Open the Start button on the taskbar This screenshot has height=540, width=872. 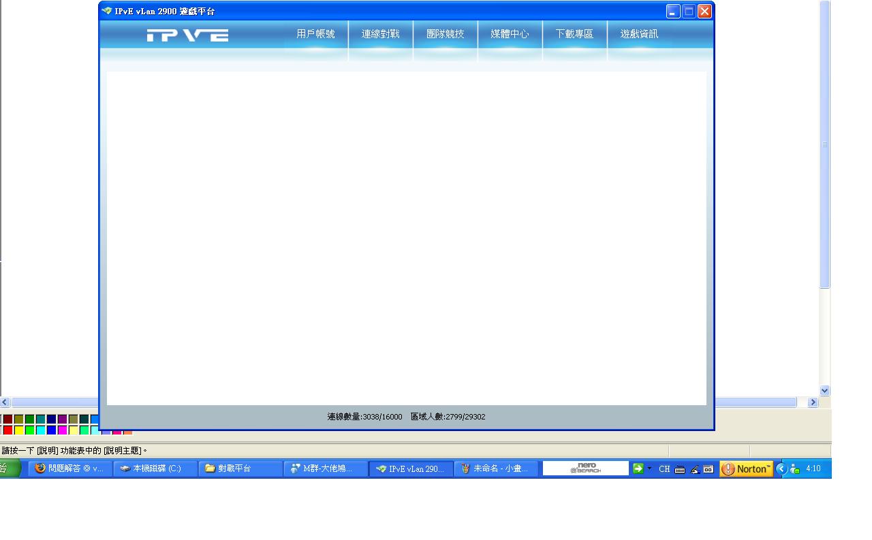pos(10,468)
